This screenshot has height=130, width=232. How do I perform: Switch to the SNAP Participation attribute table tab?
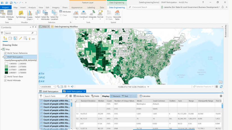[x=49, y=91]
